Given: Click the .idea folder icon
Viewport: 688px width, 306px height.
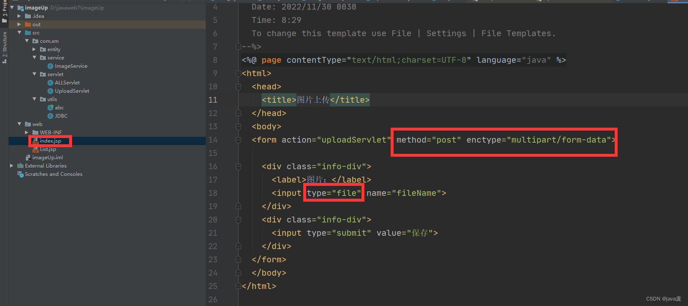Looking at the screenshot, I should (x=28, y=16).
